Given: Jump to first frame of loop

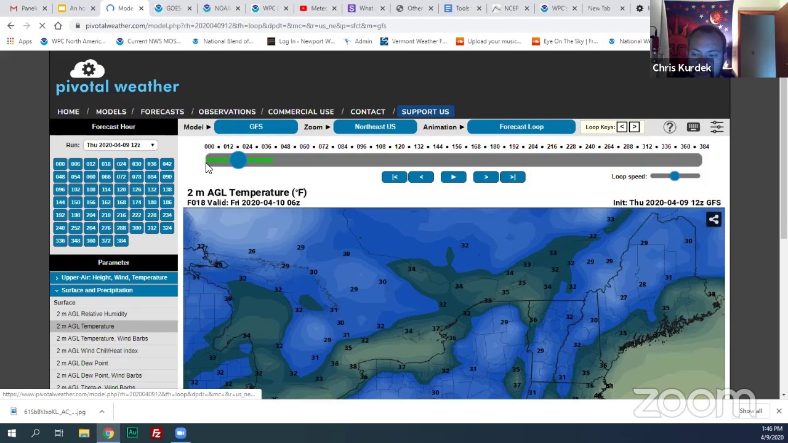Looking at the screenshot, I should [394, 177].
